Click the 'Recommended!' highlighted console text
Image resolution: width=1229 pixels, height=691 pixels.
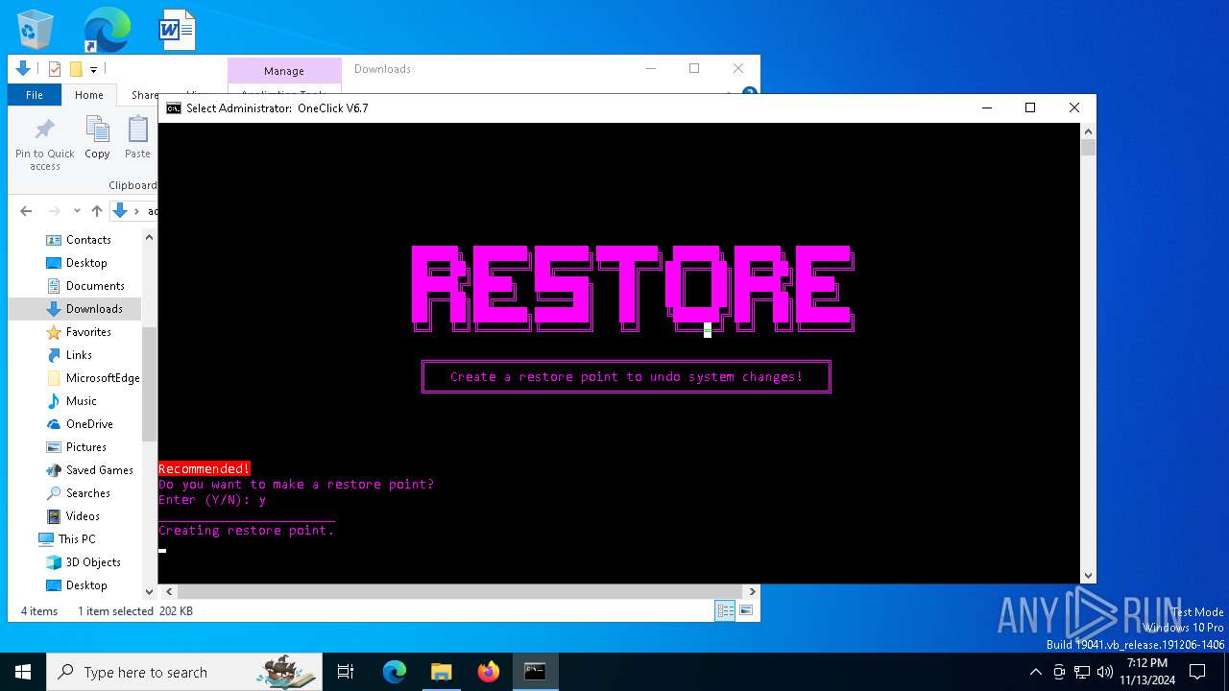pyautogui.click(x=205, y=469)
